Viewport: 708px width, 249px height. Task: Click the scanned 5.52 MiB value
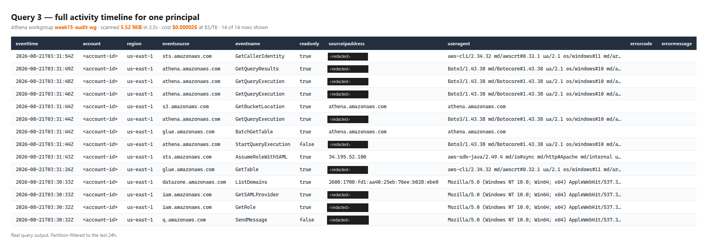coord(131,28)
